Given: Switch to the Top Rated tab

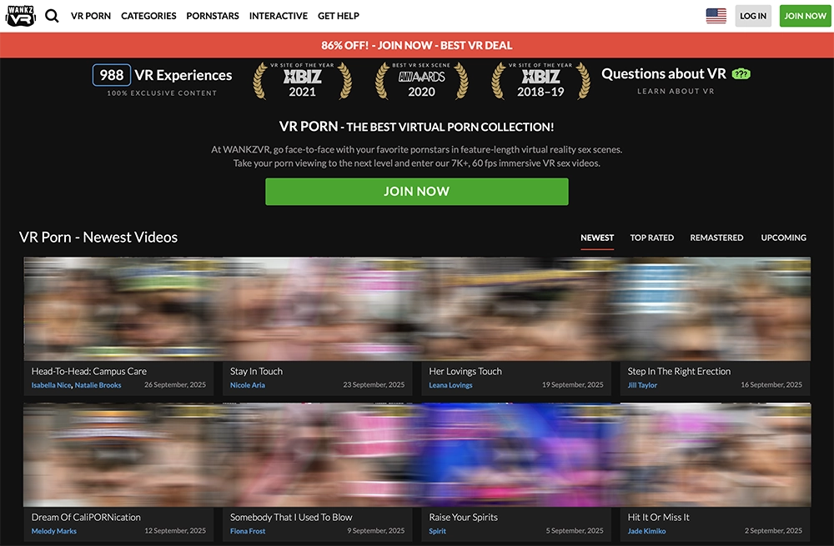Looking at the screenshot, I should pos(651,238).
